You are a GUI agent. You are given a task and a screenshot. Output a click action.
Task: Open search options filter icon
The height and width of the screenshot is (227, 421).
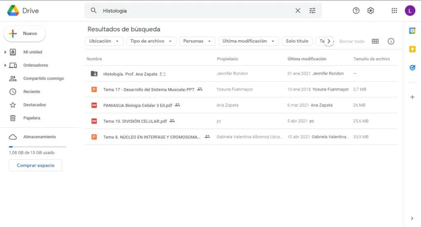(312, 11)
